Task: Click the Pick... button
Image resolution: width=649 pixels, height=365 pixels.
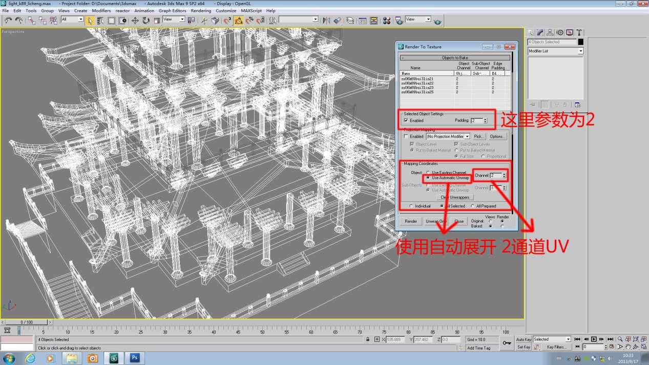Action: 478,137
